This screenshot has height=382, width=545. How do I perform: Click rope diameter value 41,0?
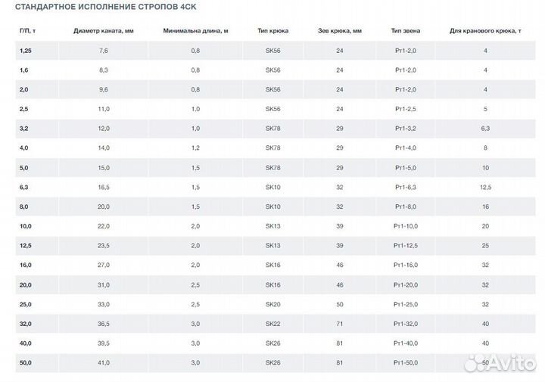104,363
